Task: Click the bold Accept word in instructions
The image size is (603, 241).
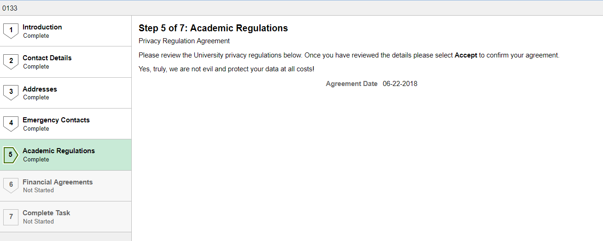Action: 466,55
